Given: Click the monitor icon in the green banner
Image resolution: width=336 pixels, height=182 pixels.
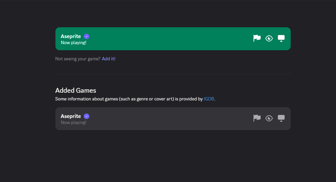Looking at the screenshot, I should 281,38.
